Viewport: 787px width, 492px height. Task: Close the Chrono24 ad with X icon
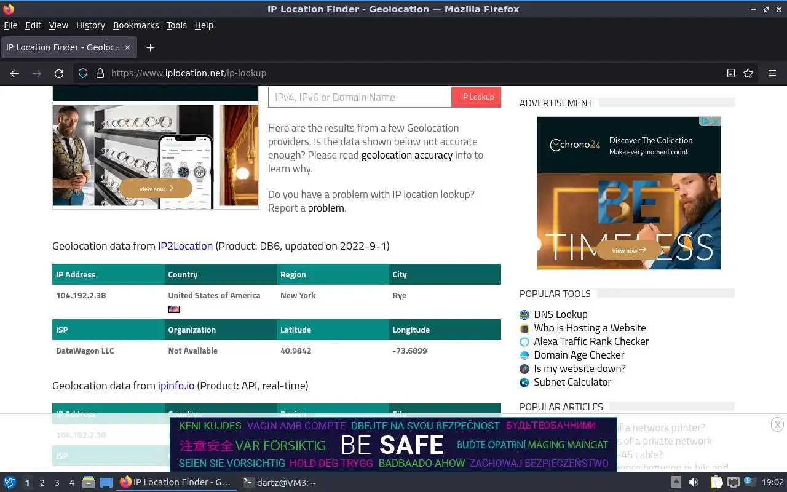(x=716, y=122)
